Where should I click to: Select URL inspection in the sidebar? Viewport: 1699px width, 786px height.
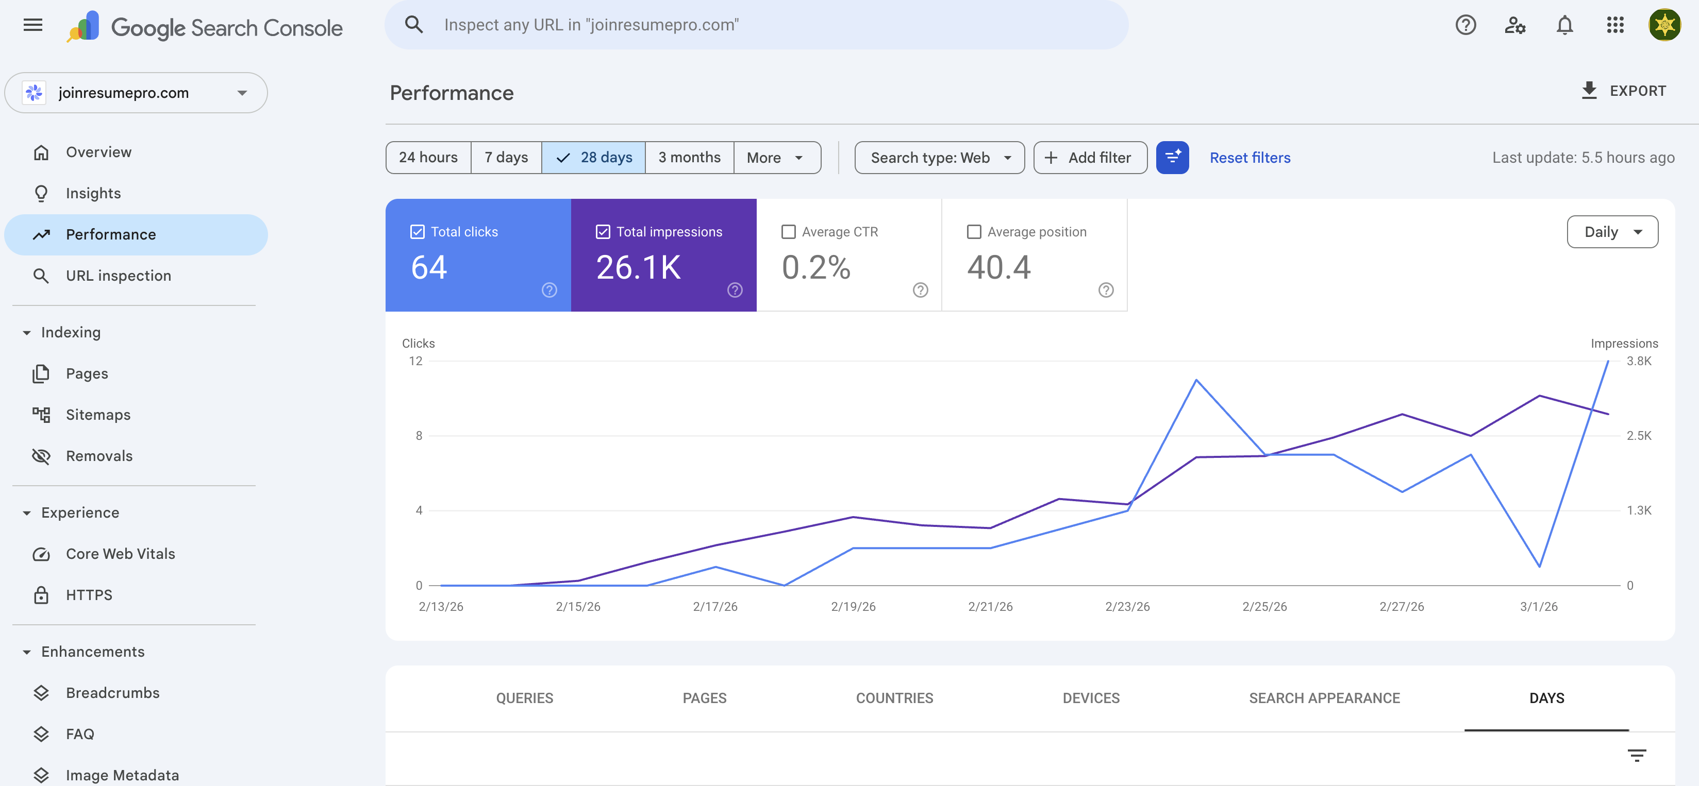118,276
